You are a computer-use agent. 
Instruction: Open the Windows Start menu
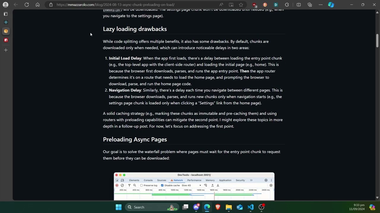coord(118,207)
